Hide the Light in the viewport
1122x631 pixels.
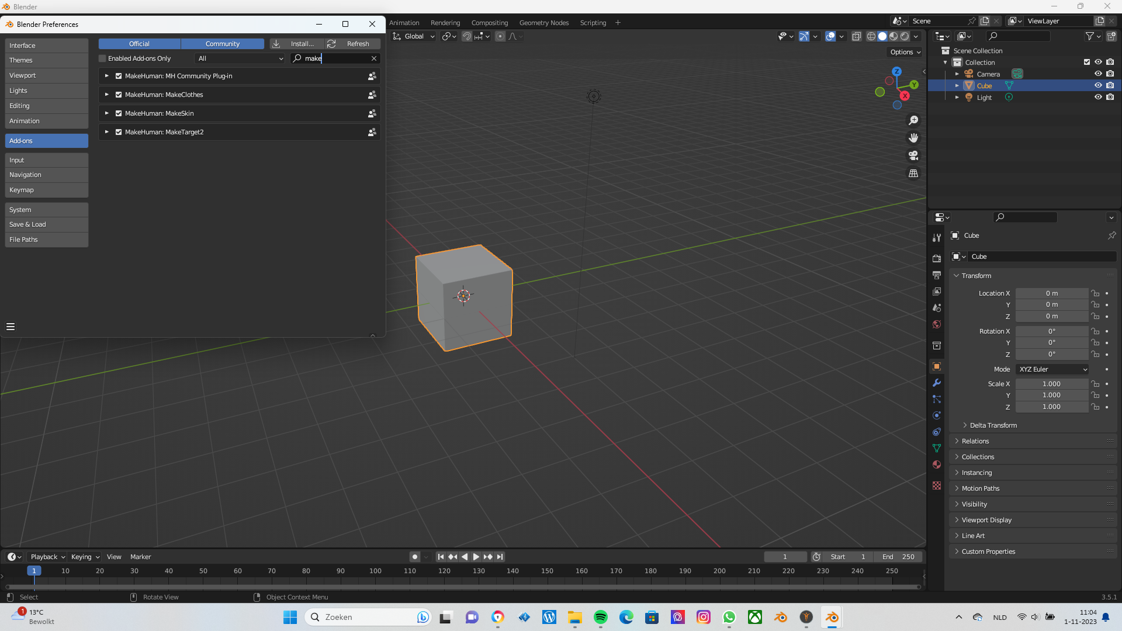pos(1098,97)
